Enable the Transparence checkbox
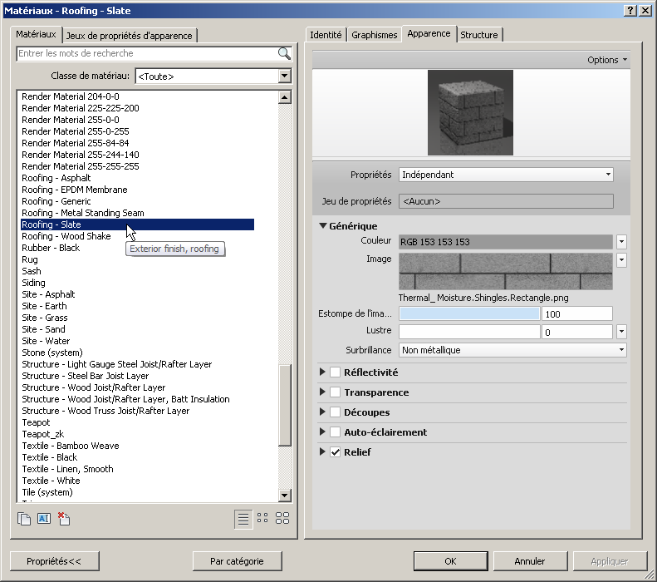The image size is (657, 582). [336, 392]
